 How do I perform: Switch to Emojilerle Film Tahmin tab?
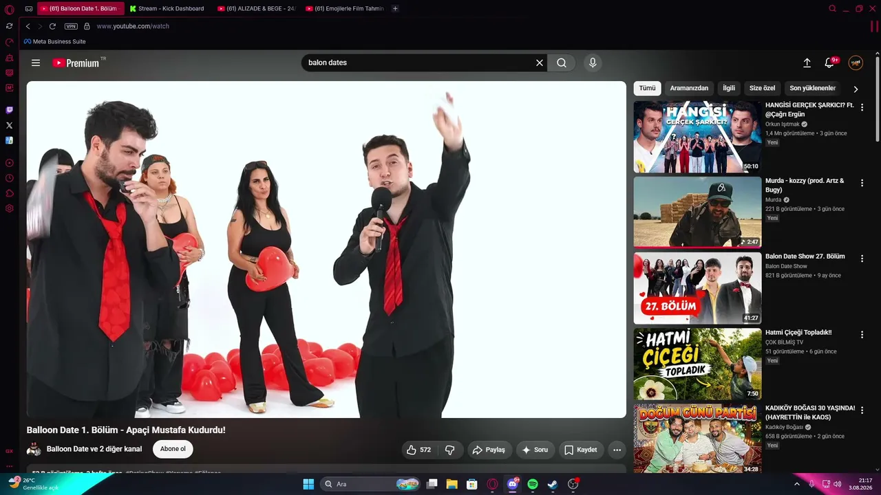point(344,9)
